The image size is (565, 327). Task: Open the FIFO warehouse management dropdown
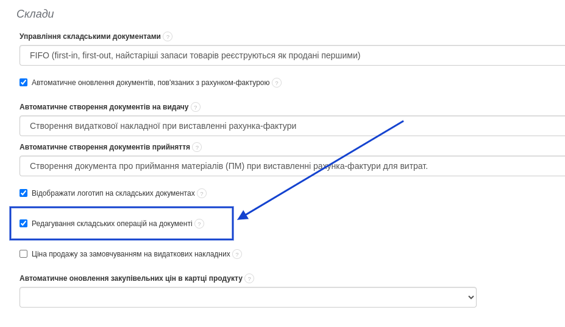coord(293,55)
